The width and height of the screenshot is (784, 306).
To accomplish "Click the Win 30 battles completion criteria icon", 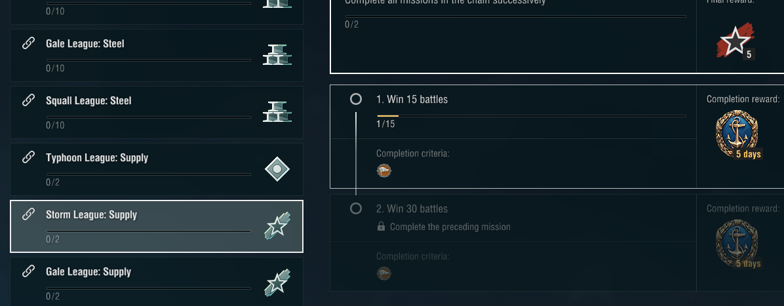I will tap(384, 273).
